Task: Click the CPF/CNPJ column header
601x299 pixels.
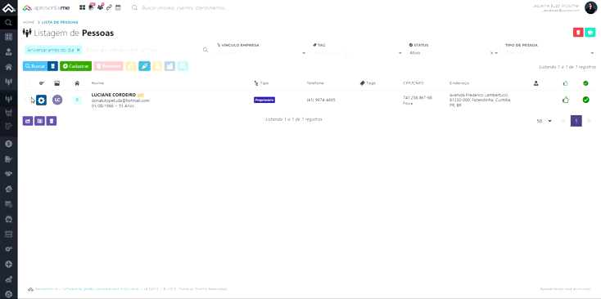Action: point(413,83)
